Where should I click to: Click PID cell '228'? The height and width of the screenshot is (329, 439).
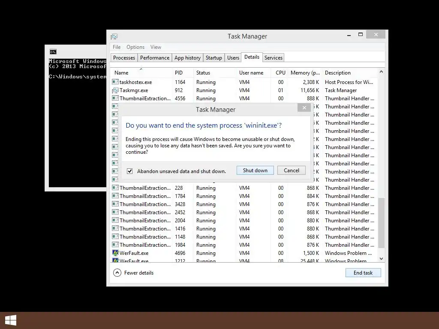click(179, 188)
